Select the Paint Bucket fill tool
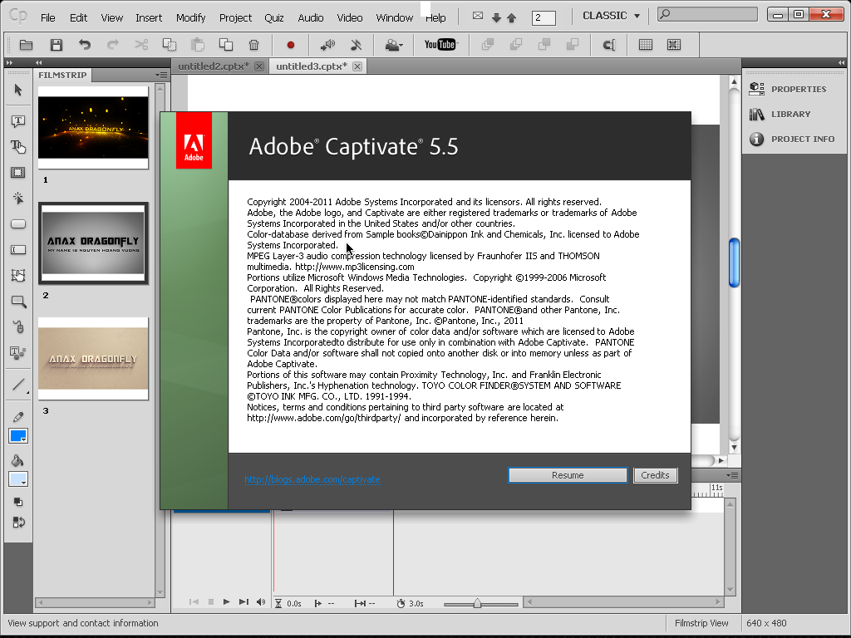The height and width of the screenshot is (638, 851). [18, 460]
